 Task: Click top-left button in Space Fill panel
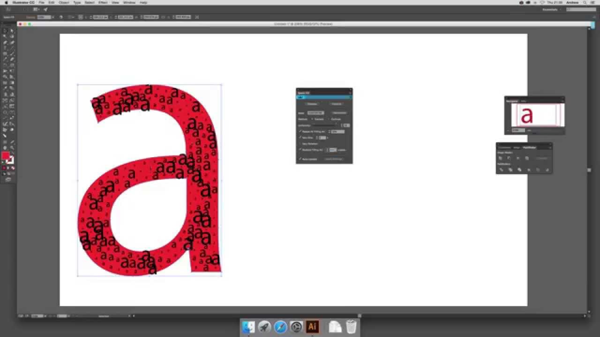click(x=312, y=103)
